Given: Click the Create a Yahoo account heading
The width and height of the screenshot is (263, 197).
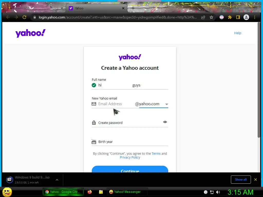Looking at the screenshot, I should point(130,68).
